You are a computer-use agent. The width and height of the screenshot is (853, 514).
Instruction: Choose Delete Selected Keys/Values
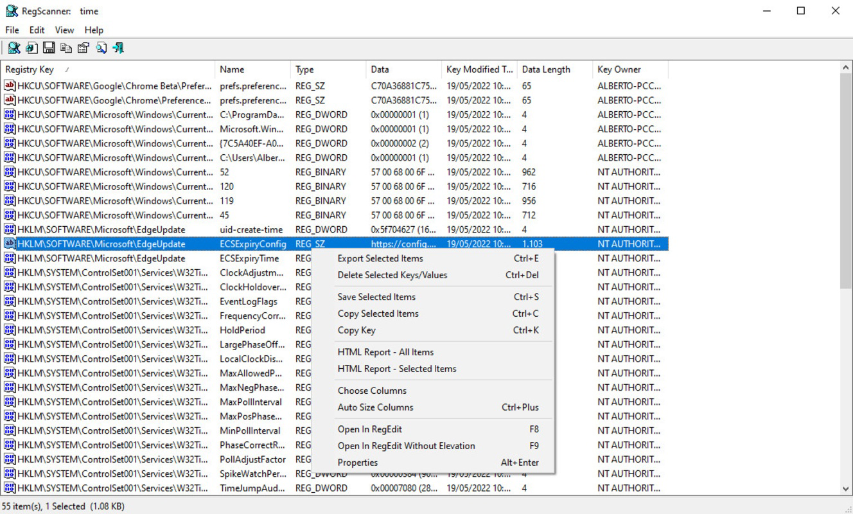click(432, 275)
